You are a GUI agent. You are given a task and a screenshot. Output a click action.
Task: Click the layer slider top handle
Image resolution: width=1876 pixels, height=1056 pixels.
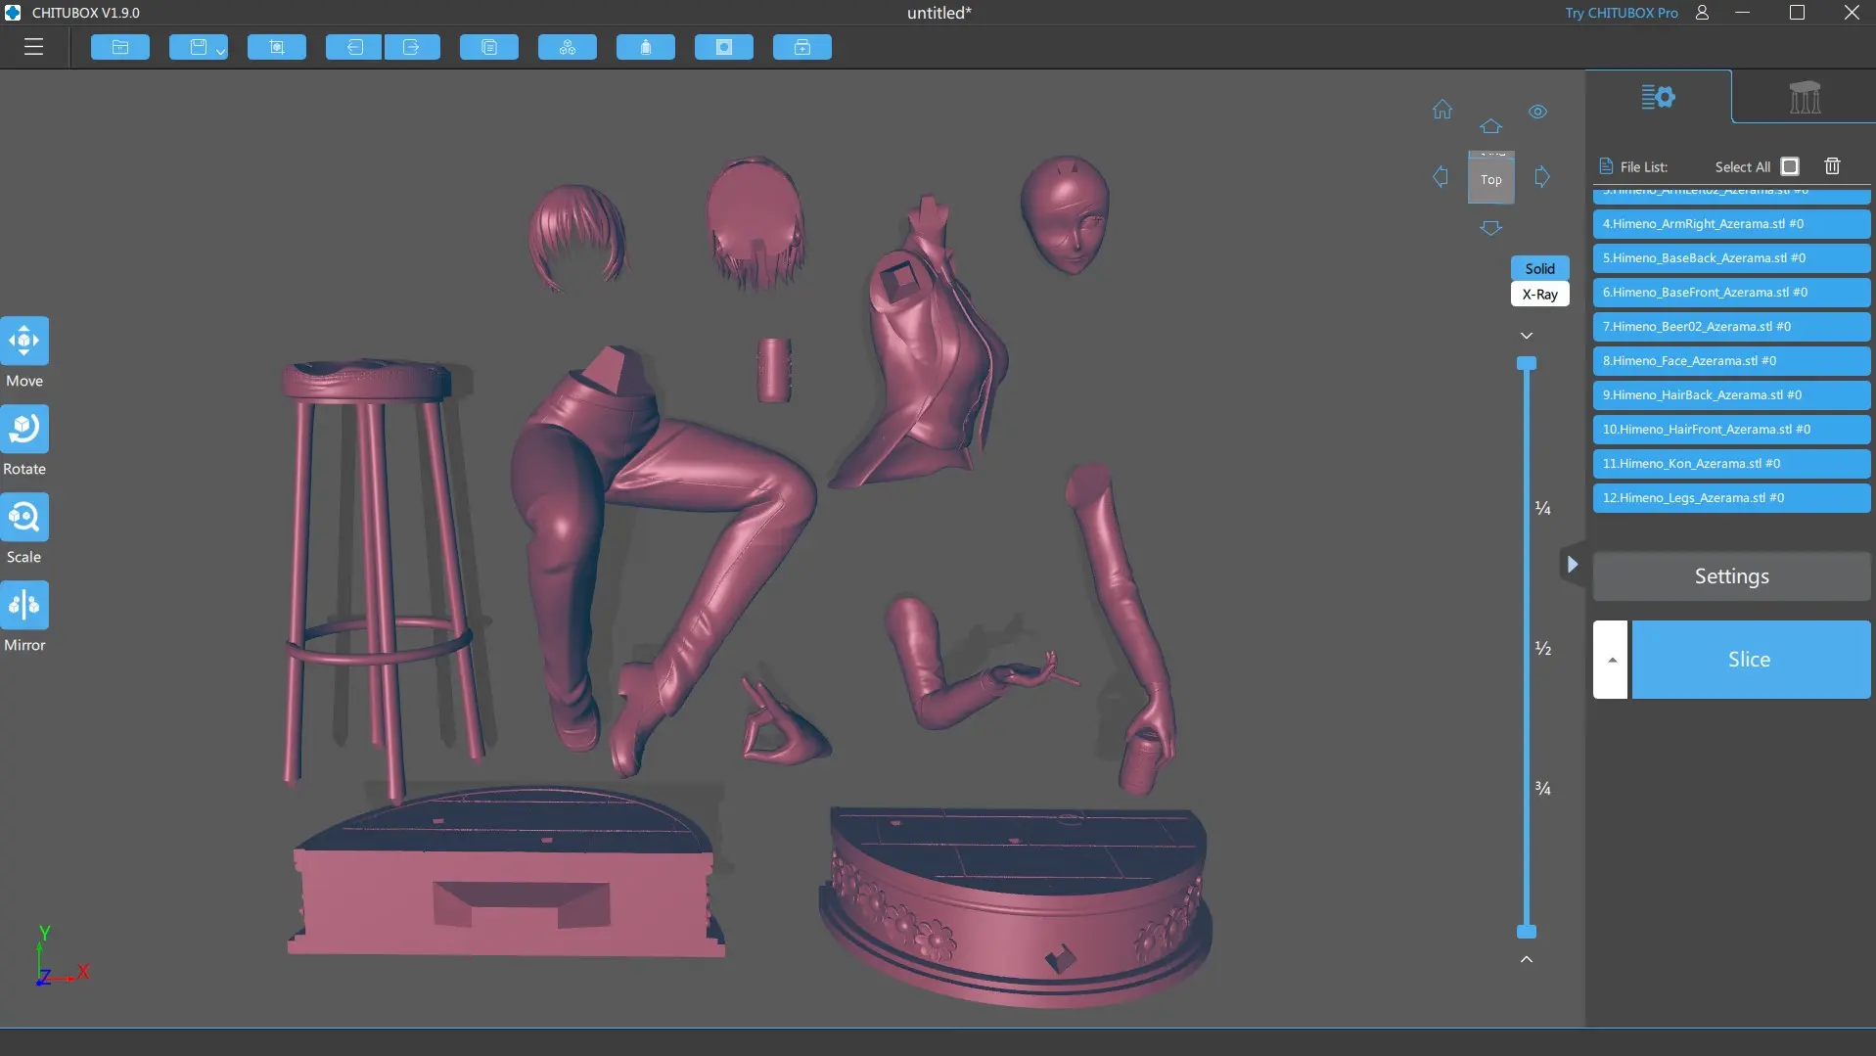click(x=1527, y=363)
